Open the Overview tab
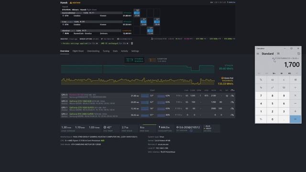Screen dimensions: 306x172 tap(65, 51)
